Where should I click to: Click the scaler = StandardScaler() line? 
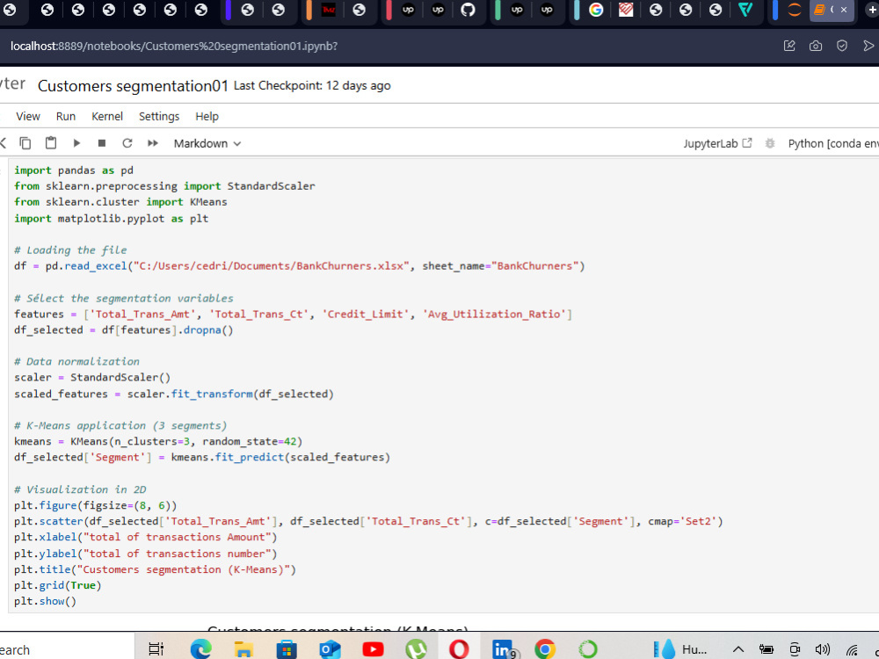pyautogui.click(x=92, y=377)
